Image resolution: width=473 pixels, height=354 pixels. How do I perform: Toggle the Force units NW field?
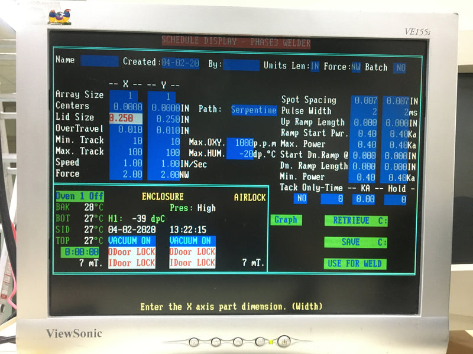pos(357,67)
